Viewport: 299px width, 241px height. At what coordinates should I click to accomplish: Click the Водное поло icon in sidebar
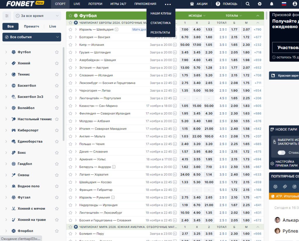click(x=13, y=186)
